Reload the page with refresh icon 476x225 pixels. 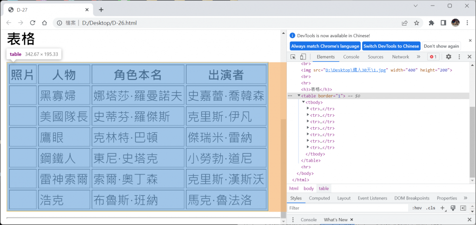[33, 23]
